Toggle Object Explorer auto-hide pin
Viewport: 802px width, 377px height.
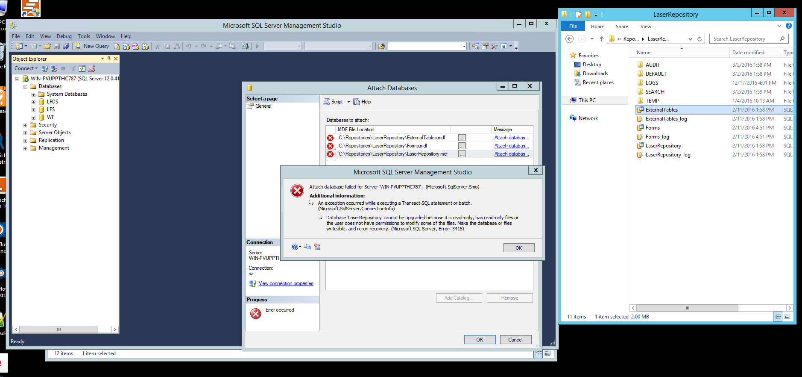tap(109, 59)
